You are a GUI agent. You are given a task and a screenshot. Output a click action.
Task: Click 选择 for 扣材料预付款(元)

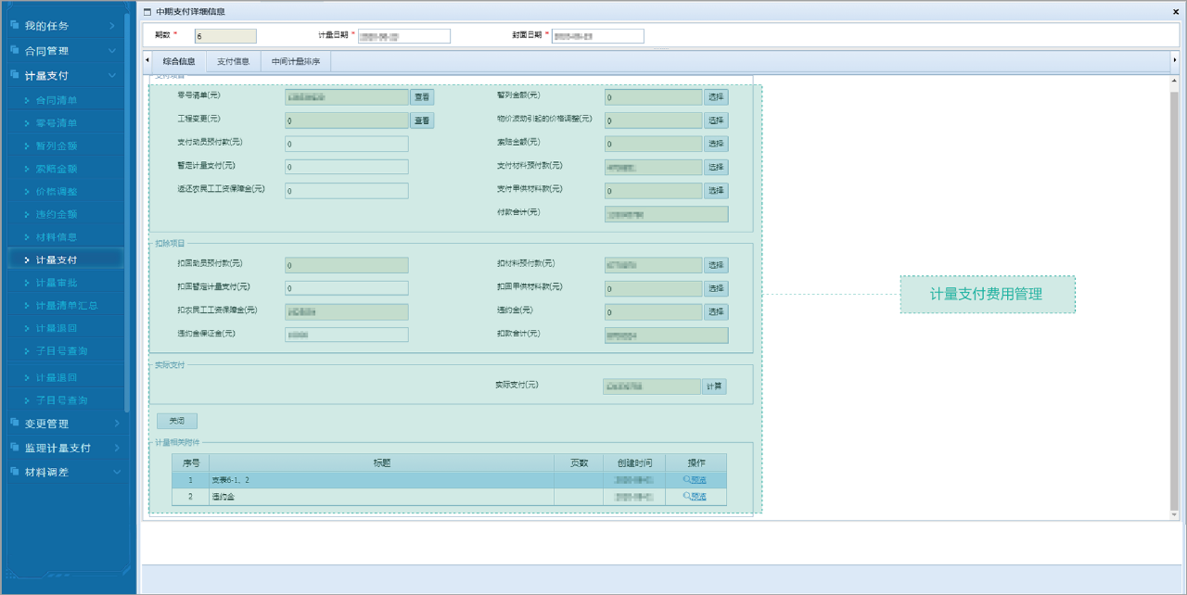click(716, 265)
